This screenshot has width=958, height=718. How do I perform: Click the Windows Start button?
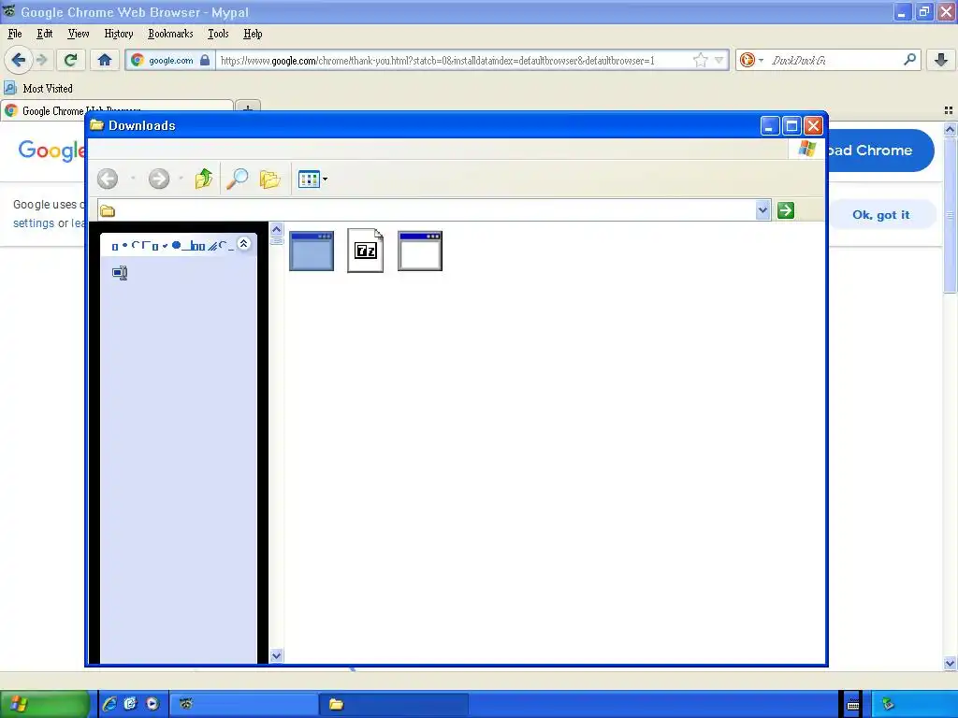point(44,704)
